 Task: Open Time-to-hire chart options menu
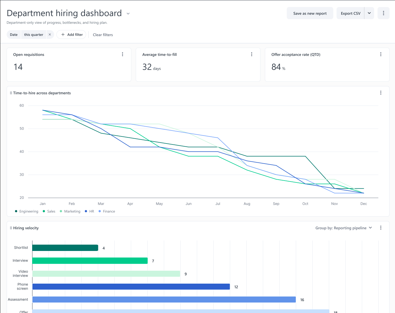[x=380, y=93]
